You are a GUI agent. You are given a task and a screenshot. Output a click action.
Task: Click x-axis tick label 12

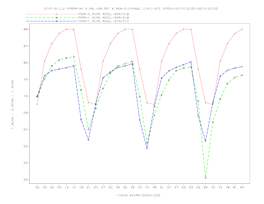click(67, 187)
